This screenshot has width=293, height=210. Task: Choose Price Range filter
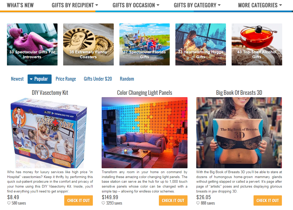tap(66, 79)
